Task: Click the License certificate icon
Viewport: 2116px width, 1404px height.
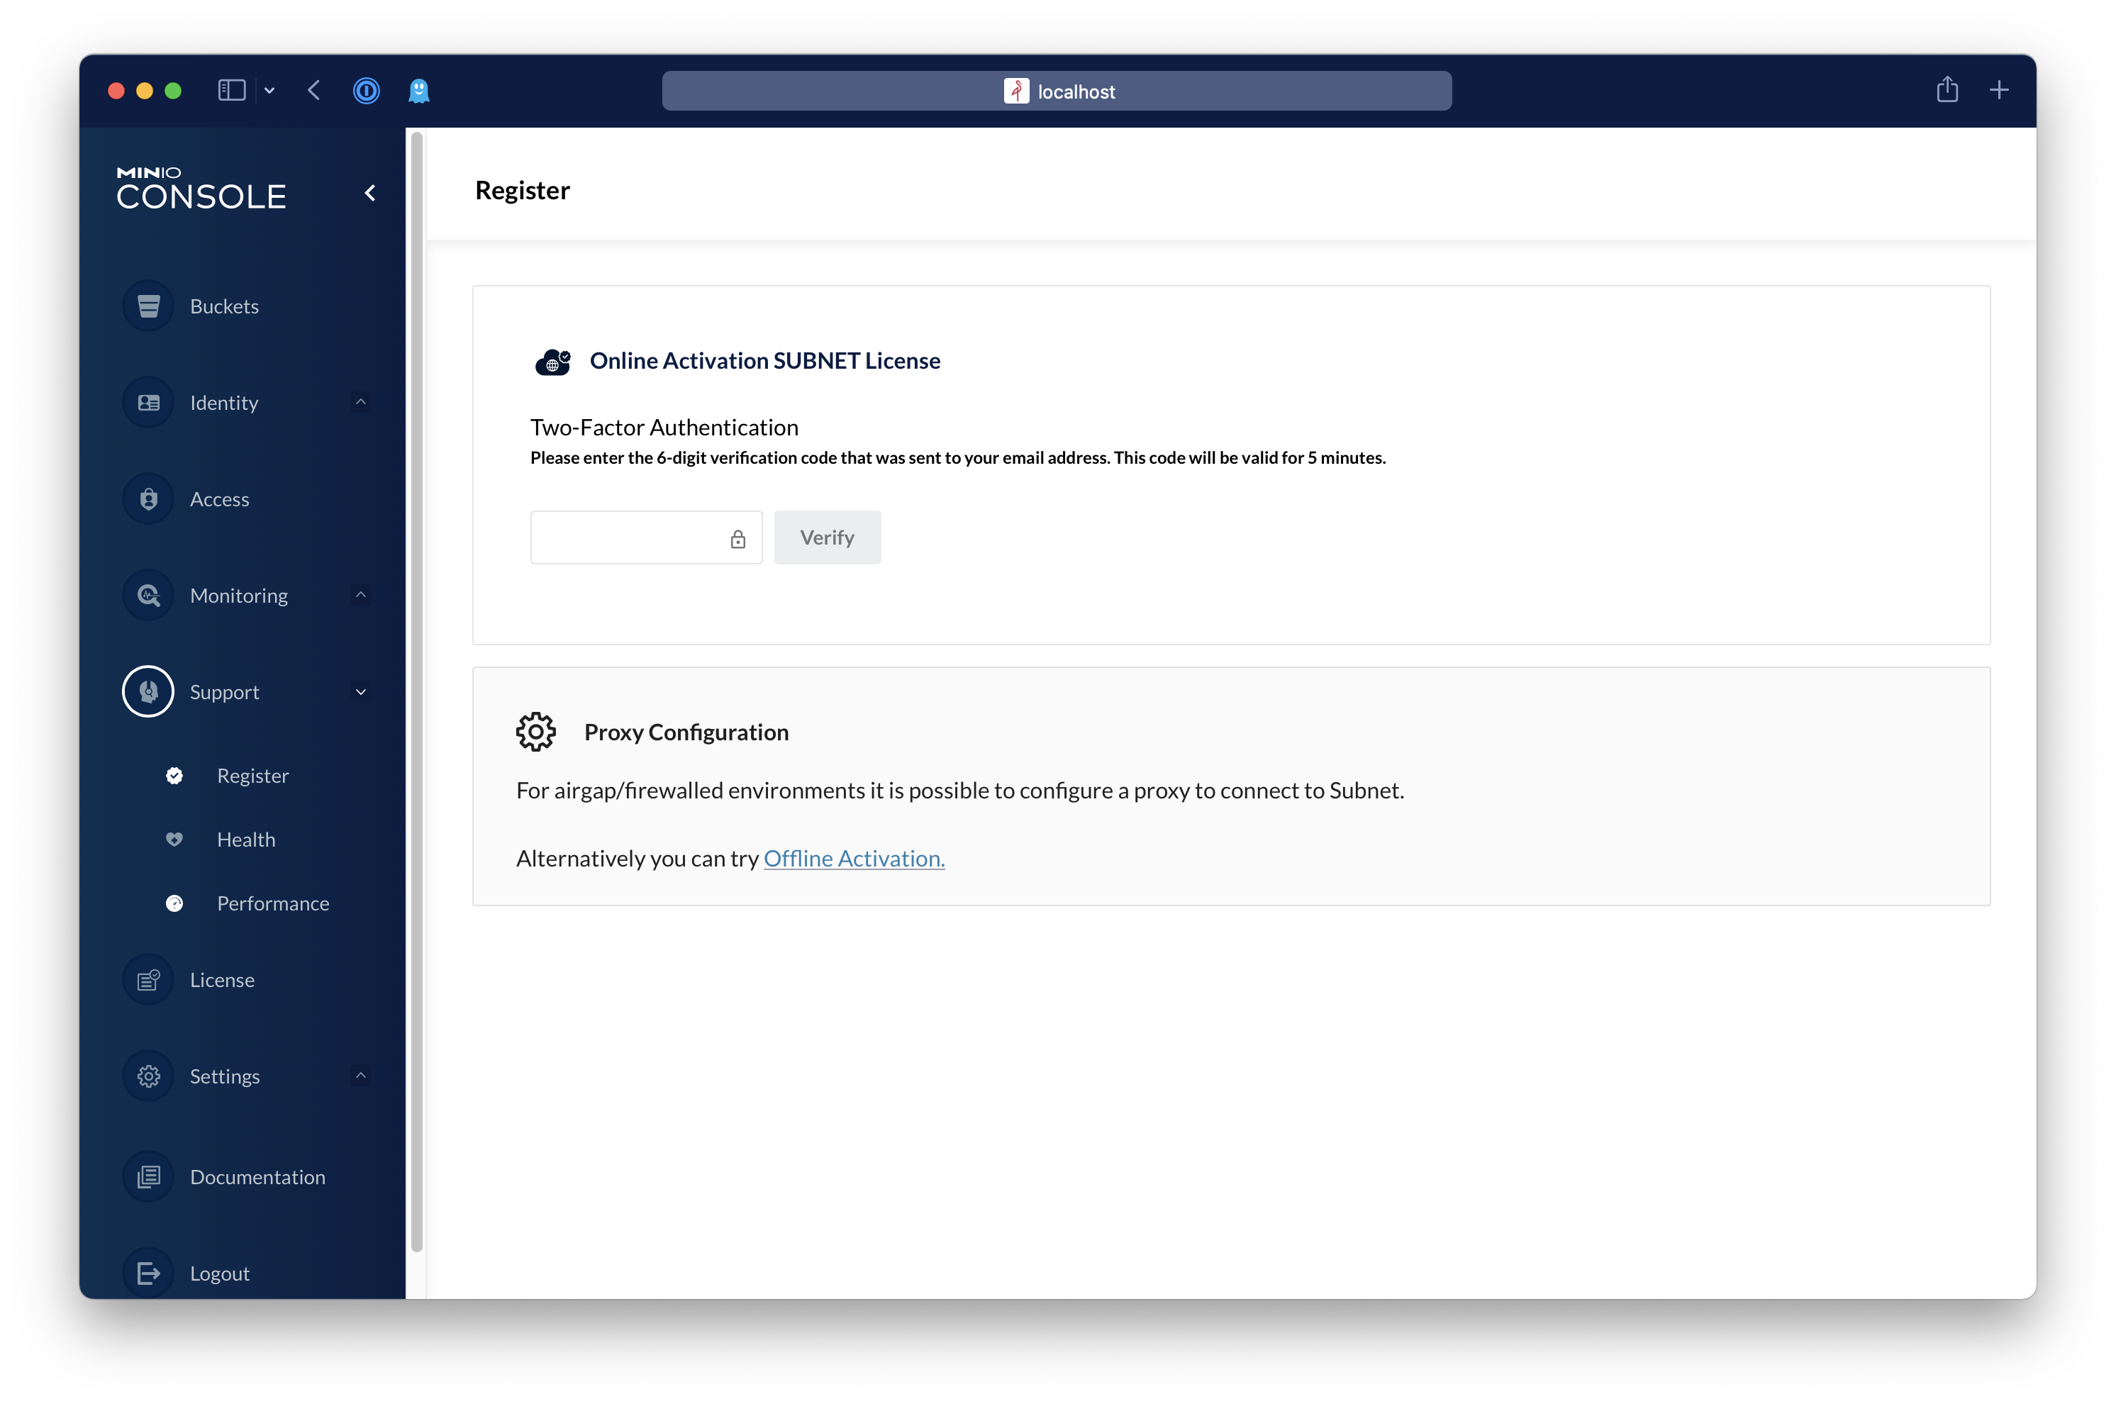Action: click(149, 979)
